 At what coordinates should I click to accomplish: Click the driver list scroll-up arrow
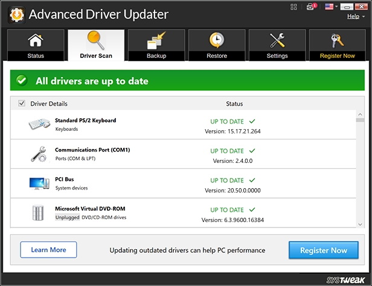click(360, 115)
